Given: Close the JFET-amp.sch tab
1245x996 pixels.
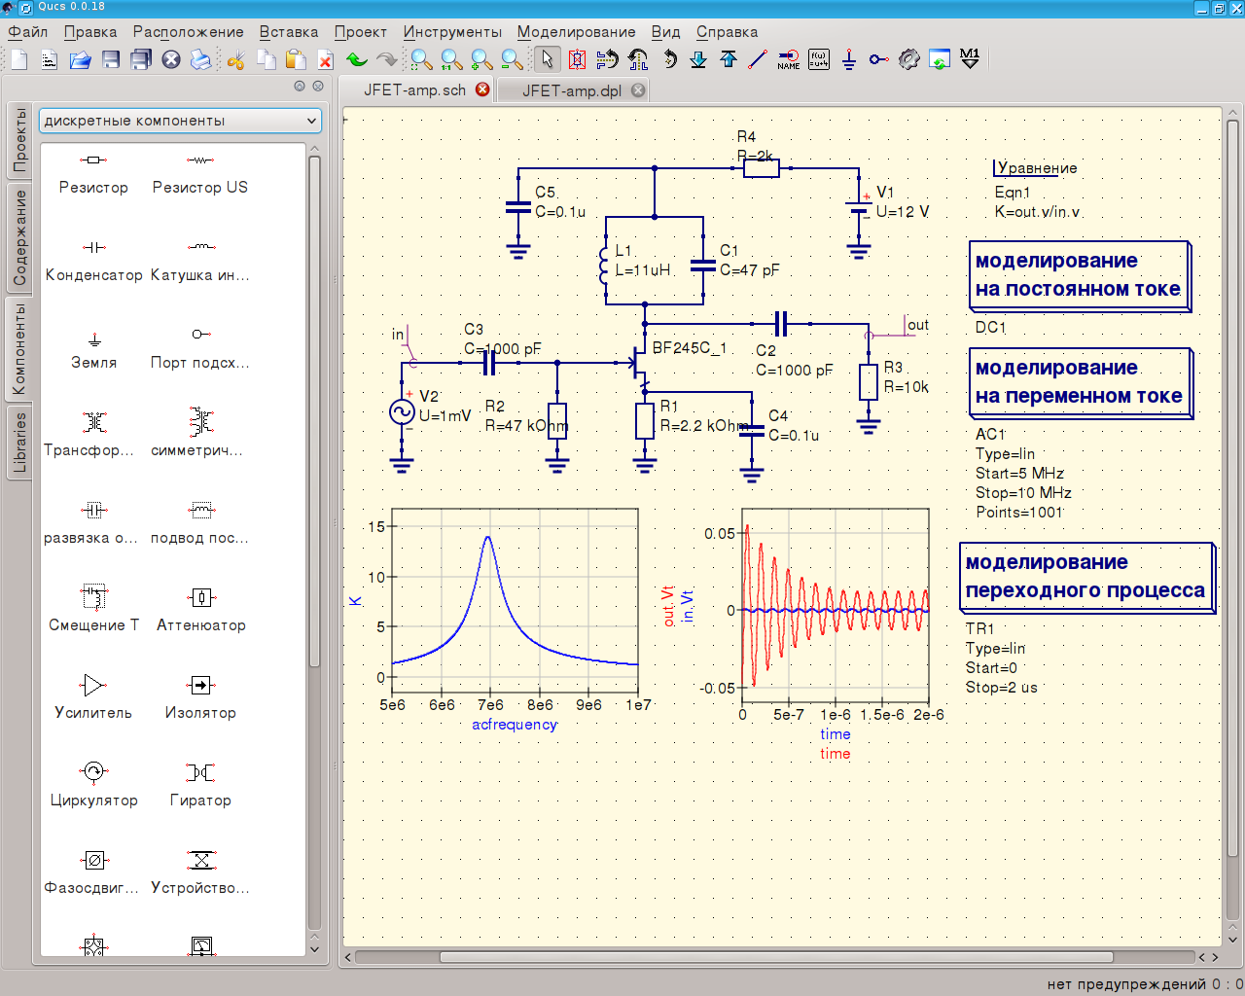Looking at the screenshot, I should pos(482,89).
